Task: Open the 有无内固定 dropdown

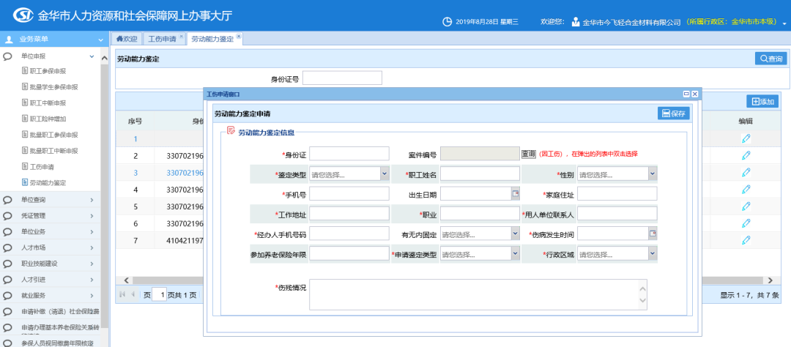Action: (515, 234)
